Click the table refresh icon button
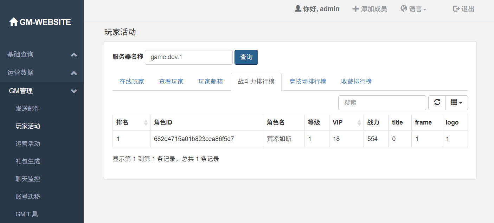Screen dimensions: 494x223 point(437,102)
